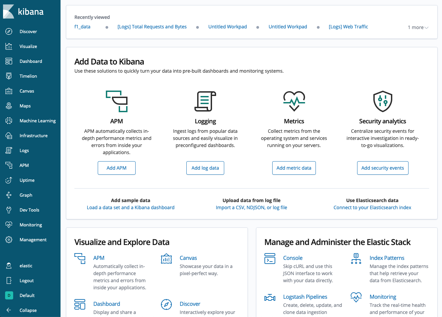Open the first Untitled Workpad link
The width and height of the screenshot is (442, 317).
[x=228, y=27]
